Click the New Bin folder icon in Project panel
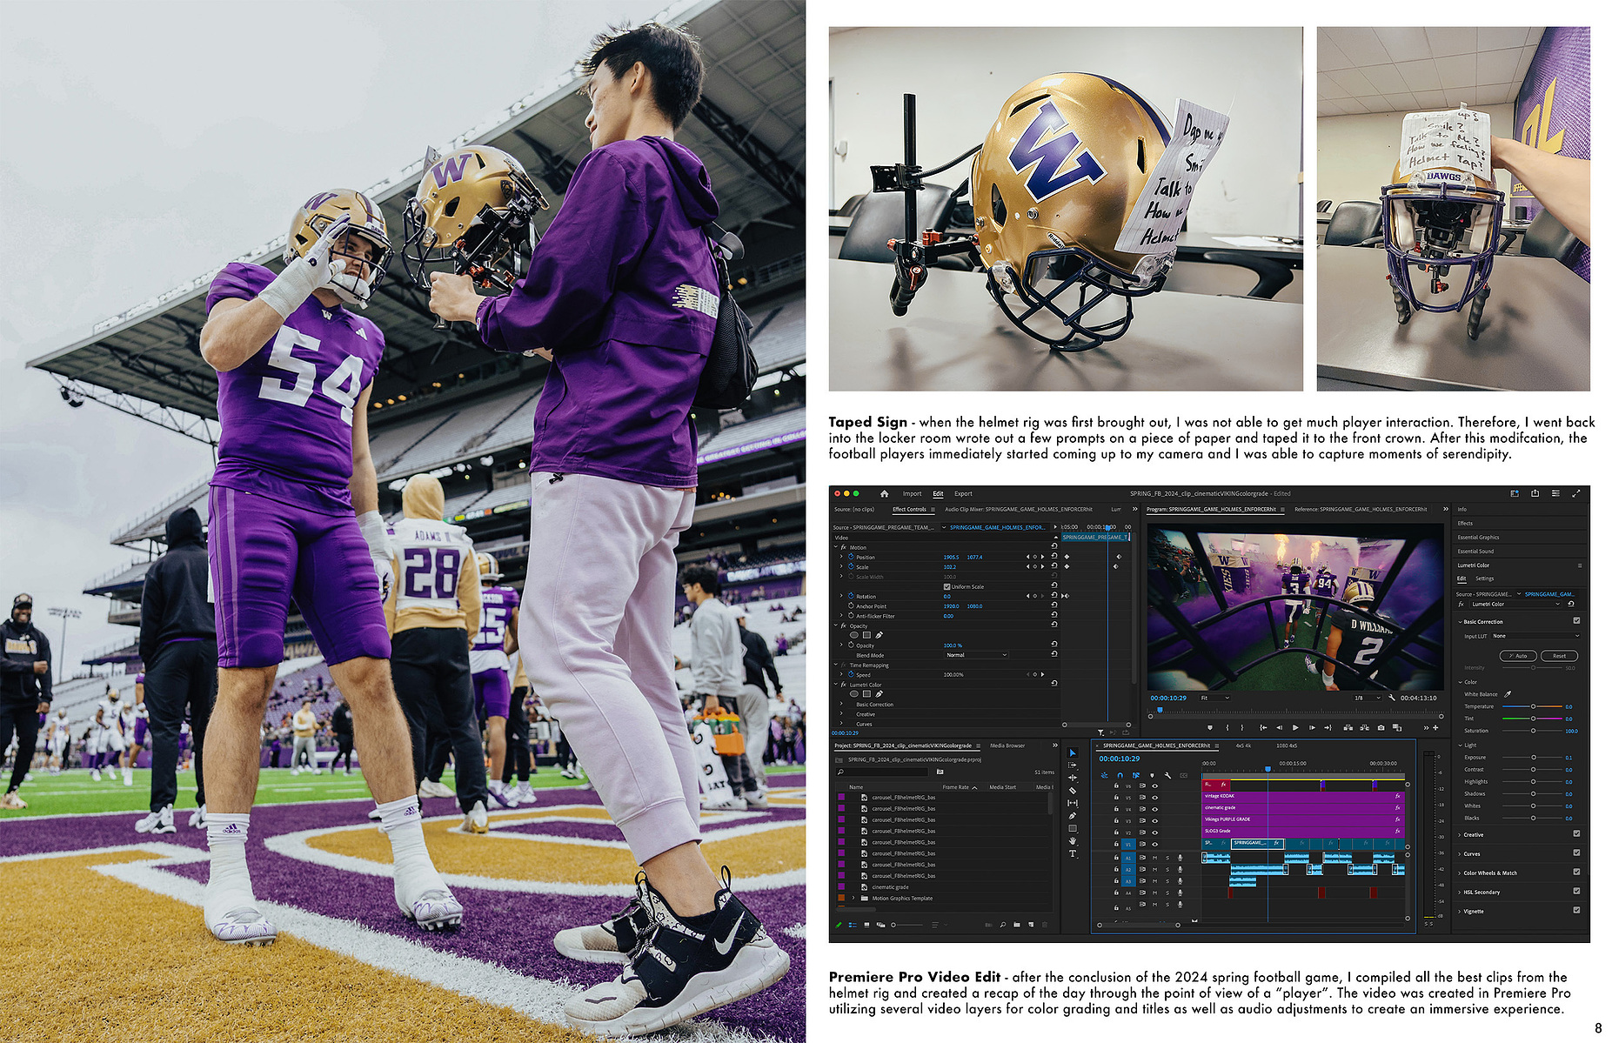The image size is (1612, 1043). 1016,925
